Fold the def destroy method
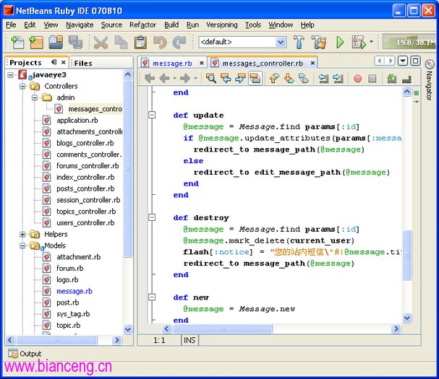Viewport: 439px width, 379px height. (x=152, y=217)
